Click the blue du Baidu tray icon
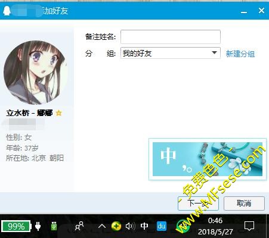The width and height of the screenshot is (269, 238). click(x=161, y=226)
